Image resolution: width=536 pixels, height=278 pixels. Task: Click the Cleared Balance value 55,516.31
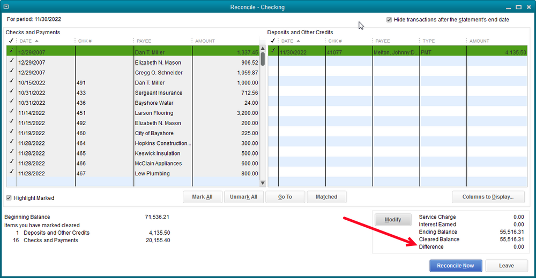512,239
